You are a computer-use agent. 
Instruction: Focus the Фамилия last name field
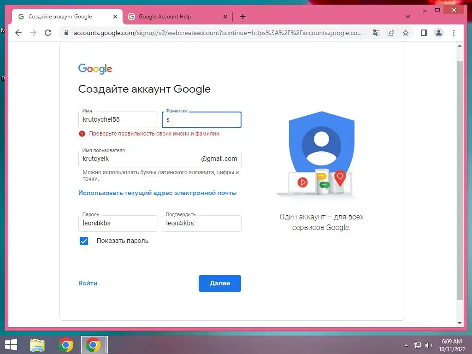(201, 120)
